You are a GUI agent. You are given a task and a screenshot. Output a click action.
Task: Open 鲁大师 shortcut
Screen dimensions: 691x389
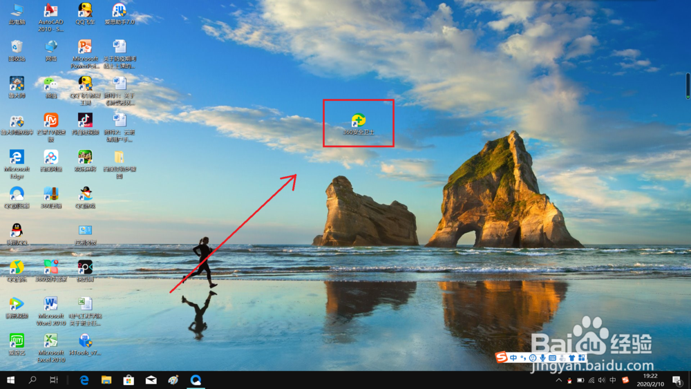pos(17,87)
